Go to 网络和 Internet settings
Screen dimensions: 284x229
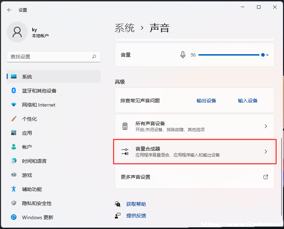click(54, 105)
